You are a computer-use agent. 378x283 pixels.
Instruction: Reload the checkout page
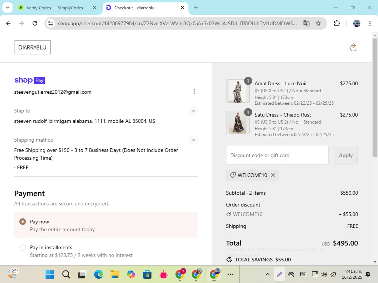[35, 23]
